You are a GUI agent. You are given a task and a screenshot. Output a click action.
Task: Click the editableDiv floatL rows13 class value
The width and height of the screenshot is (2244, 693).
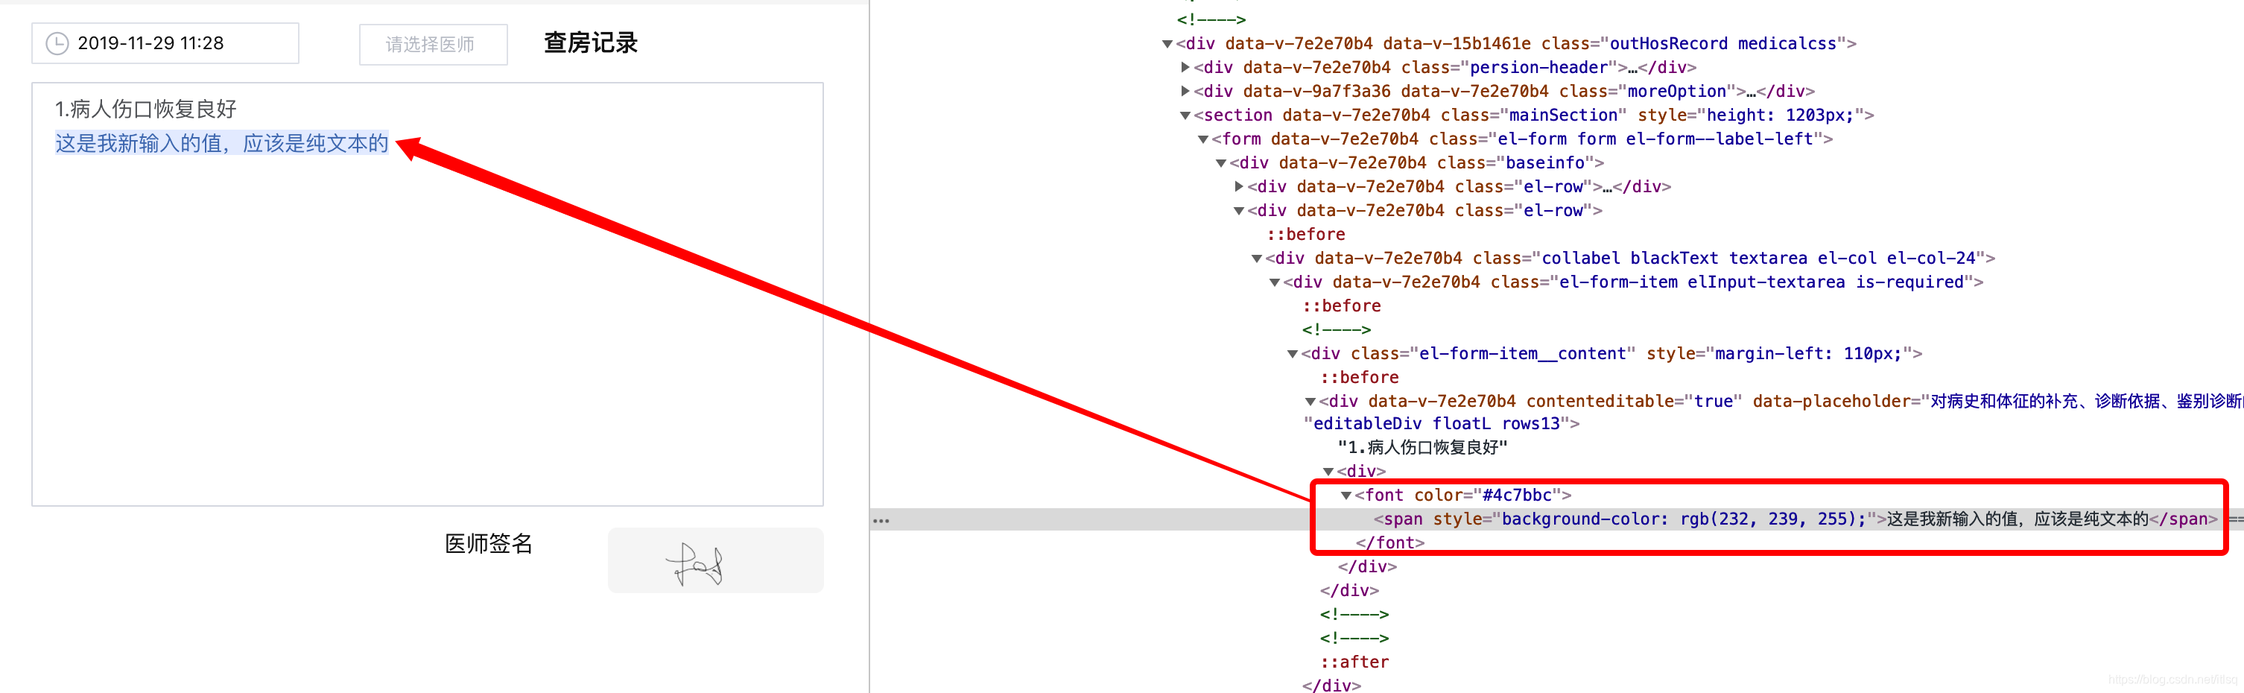1436,424
